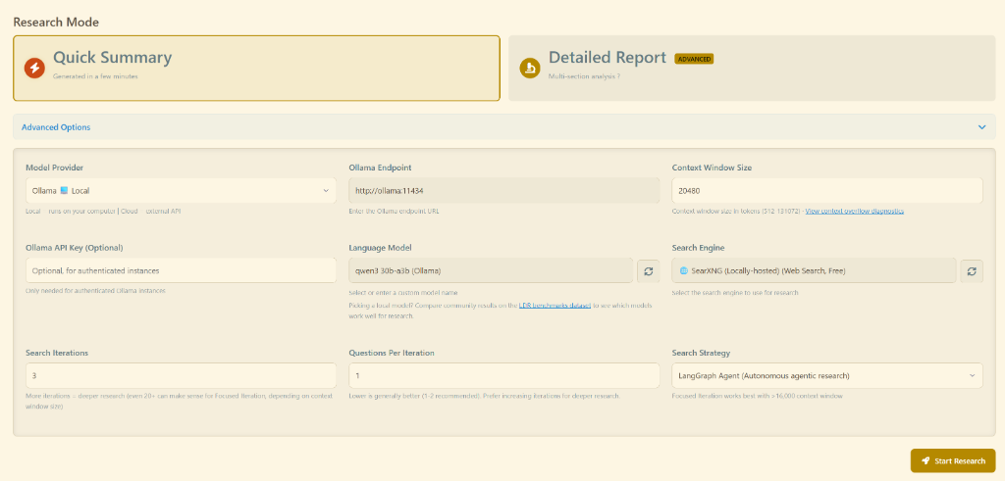Click the Search Strategy label

(701, 353)
